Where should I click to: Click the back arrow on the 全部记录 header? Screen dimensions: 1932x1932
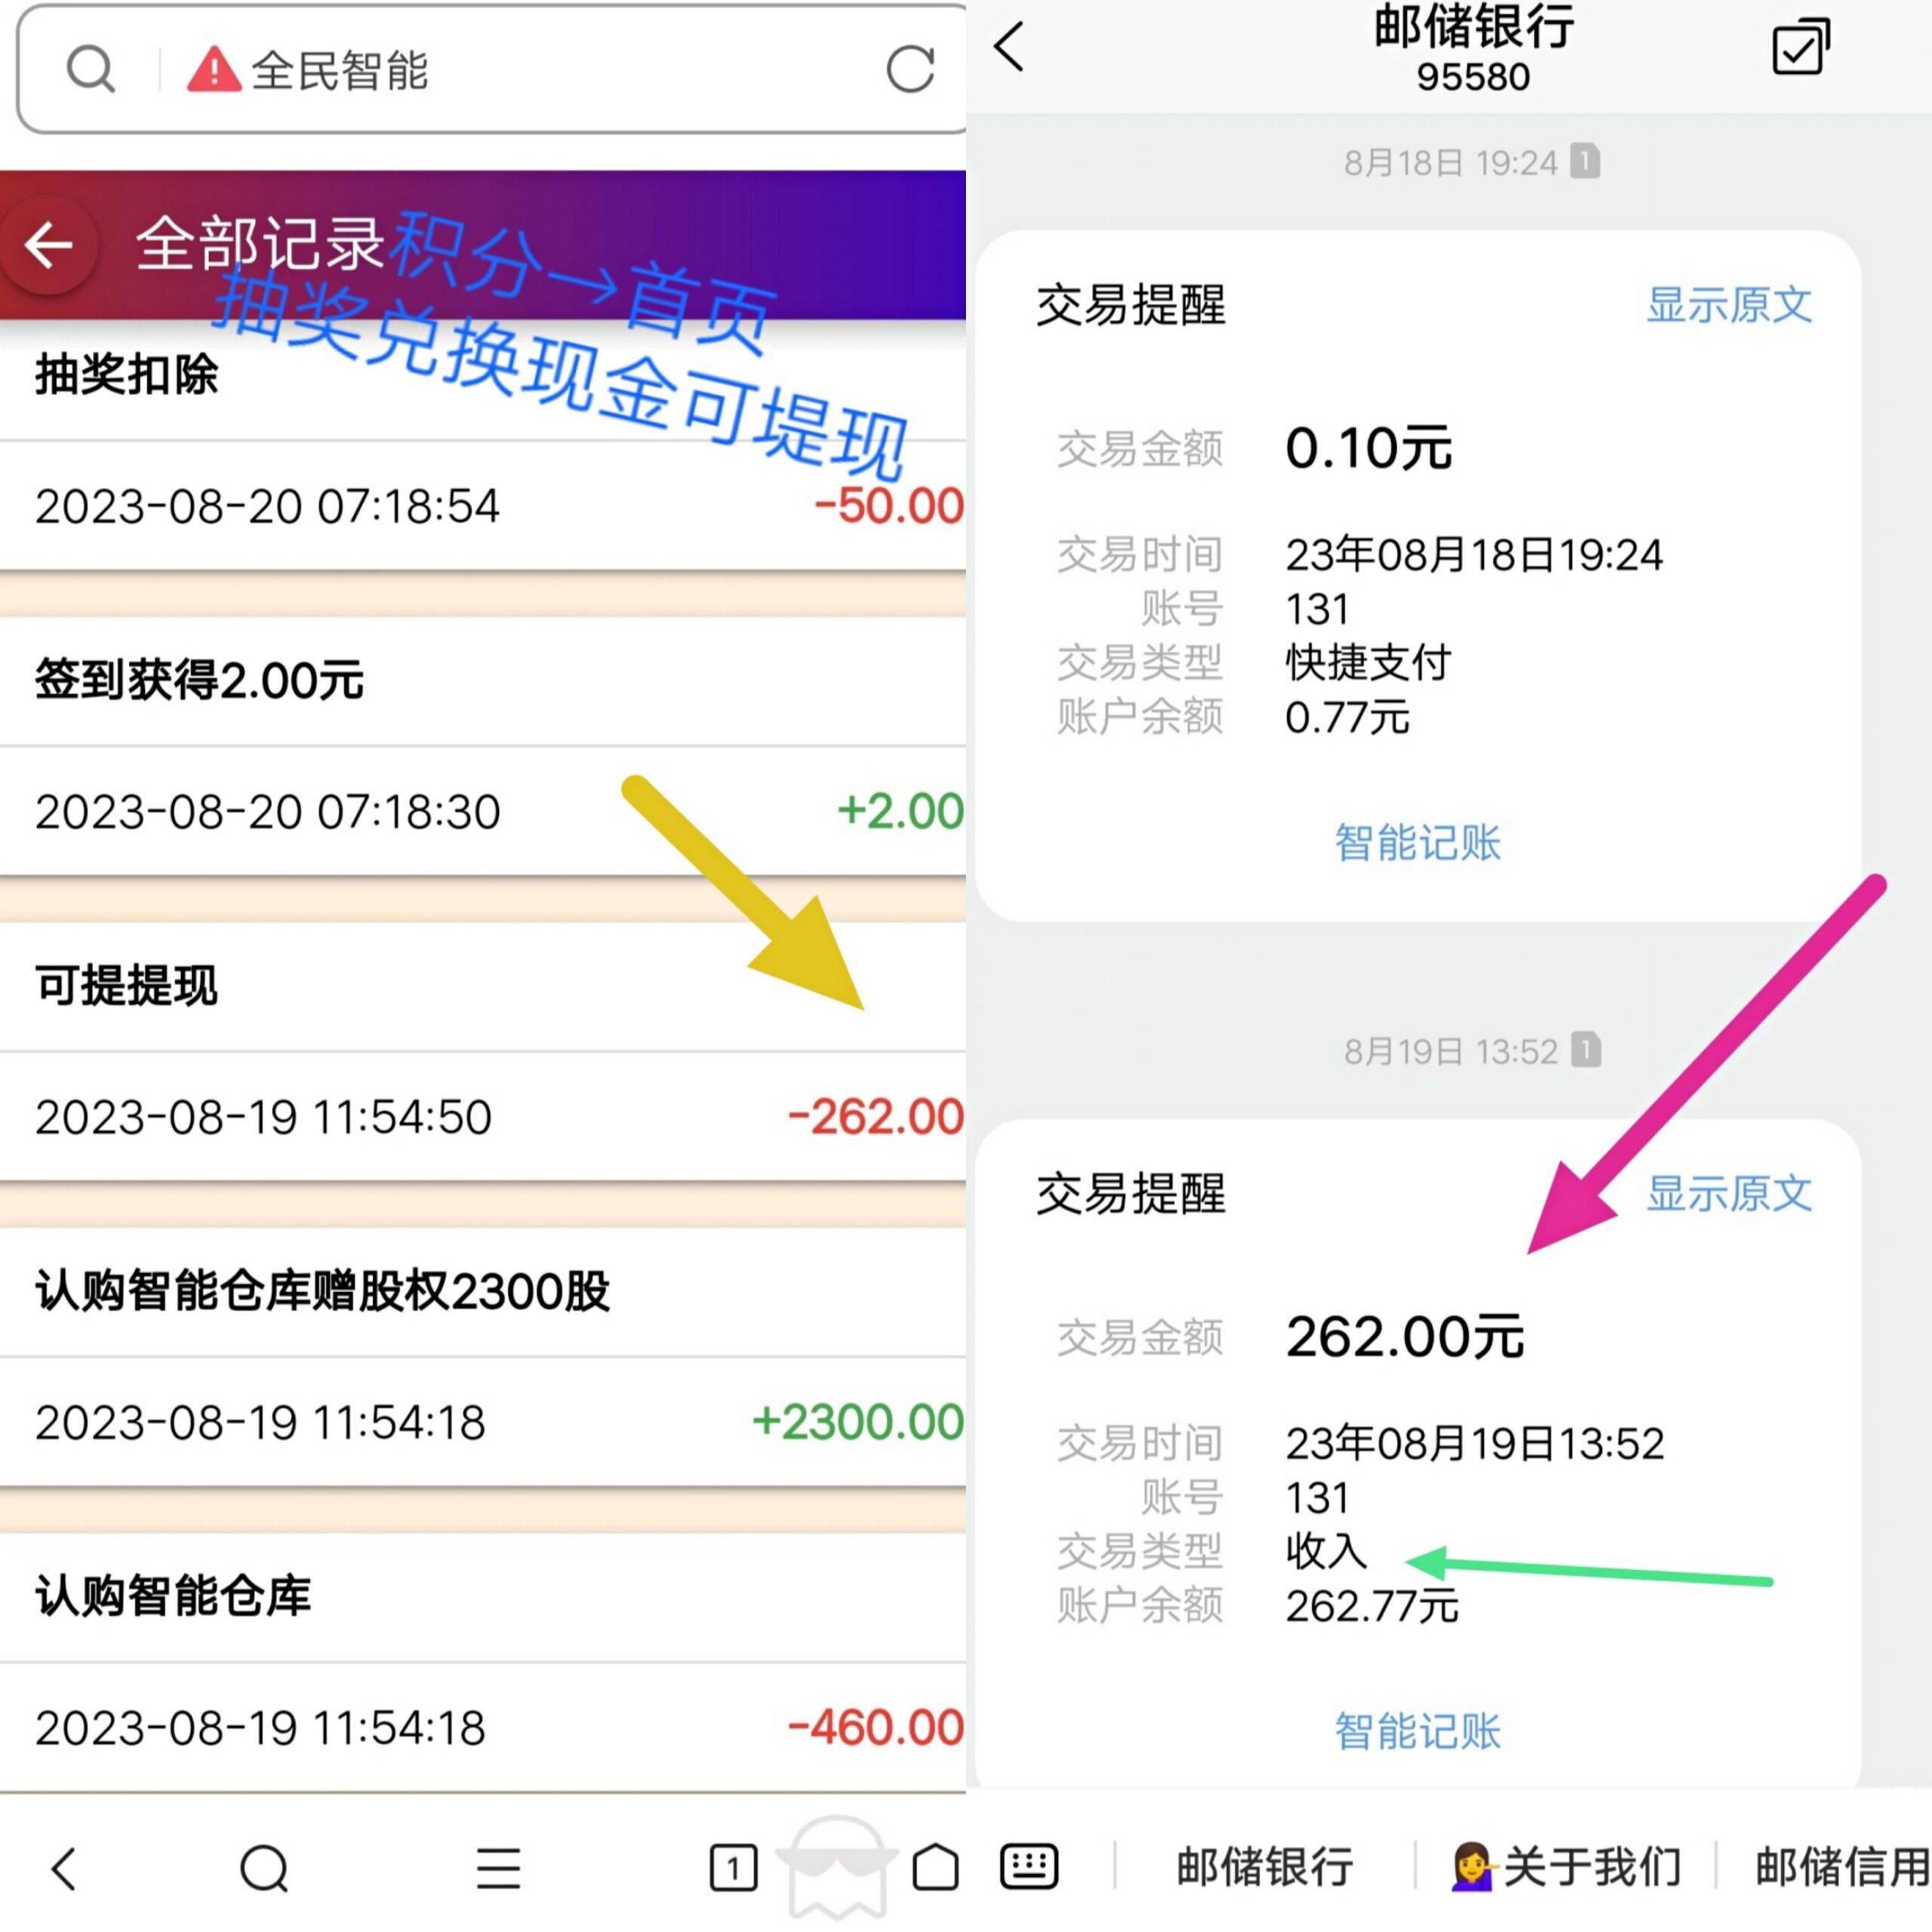pyautogui.click(x=49, y=245)
